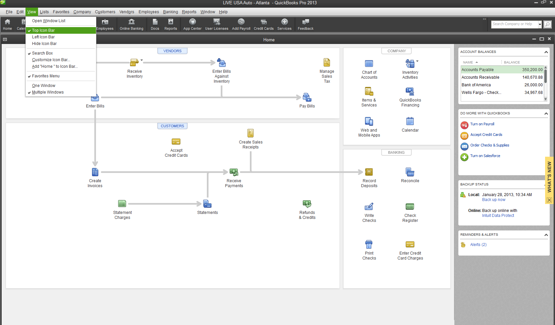
Task: Expand the Inventory Activities dropdown arrow
Action: tap(417, 61)
